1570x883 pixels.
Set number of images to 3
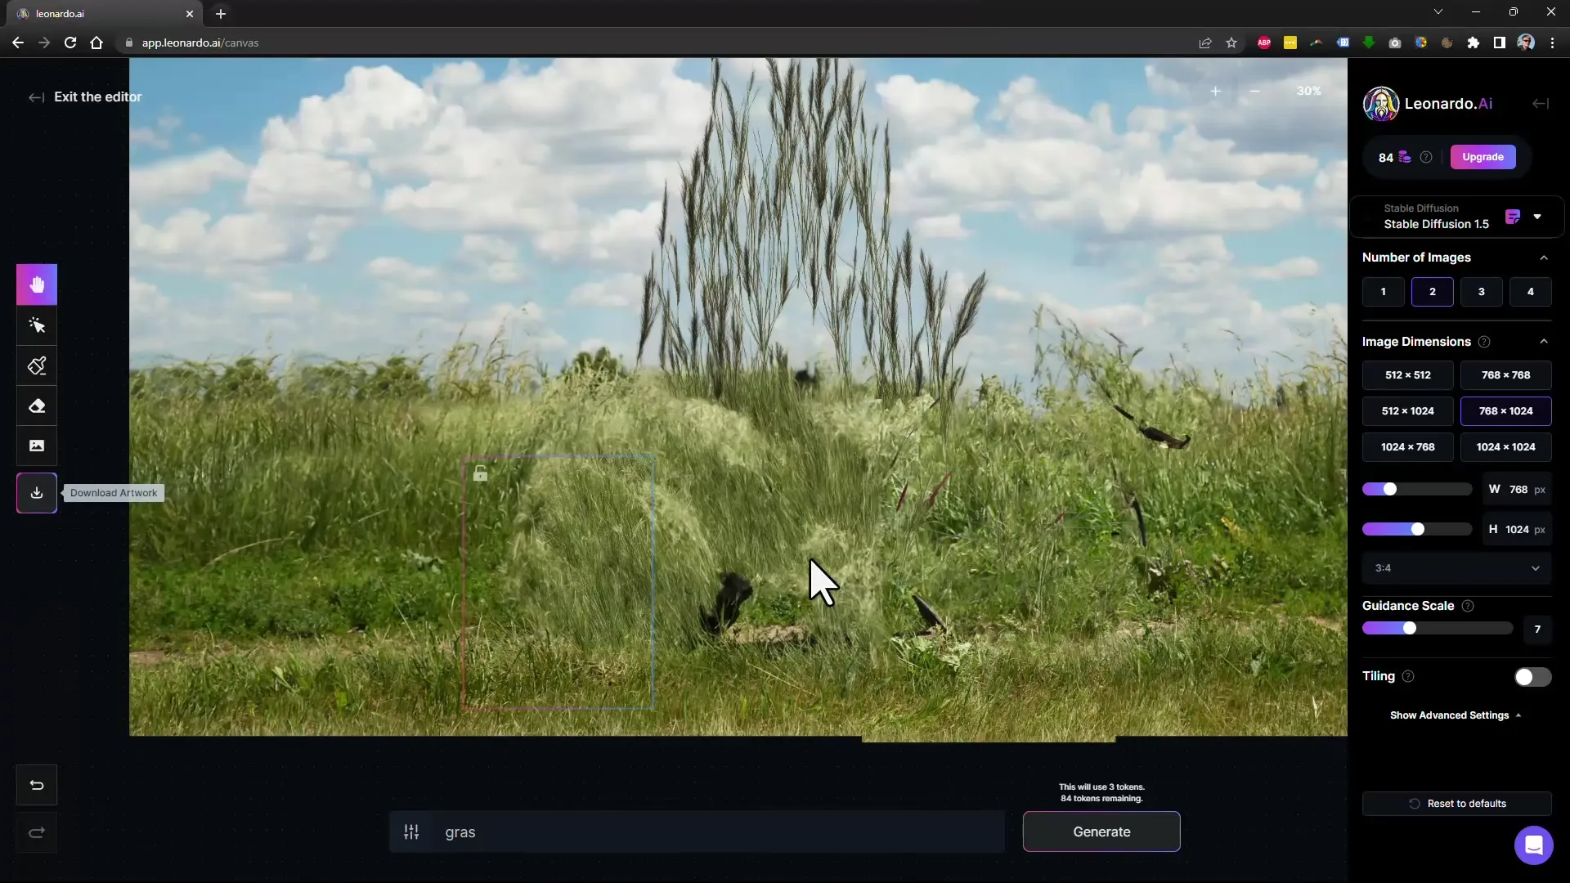click(1482, 292)
